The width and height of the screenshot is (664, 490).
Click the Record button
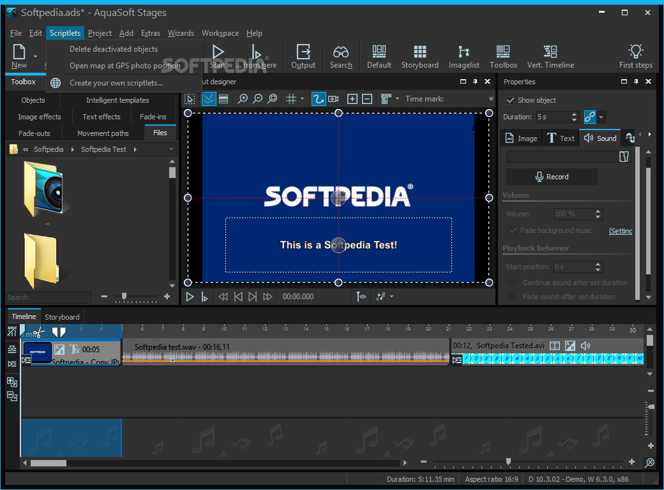(552, 177)
